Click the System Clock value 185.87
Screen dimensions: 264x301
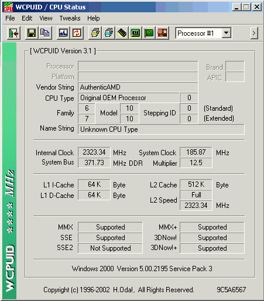click(x=196, y=152)
